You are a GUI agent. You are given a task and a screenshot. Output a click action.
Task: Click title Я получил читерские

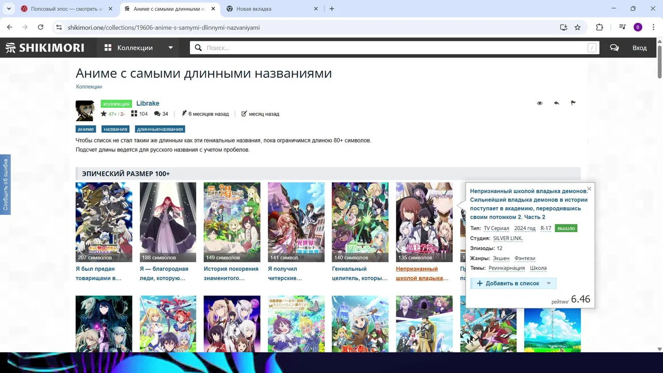285,274
